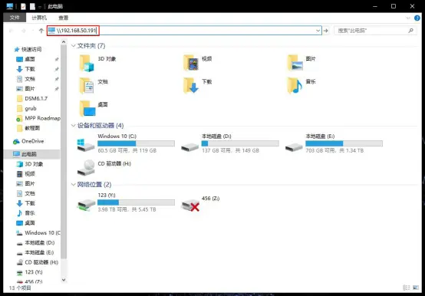Click 123 (Y:) capacity usage bar
Image resolution: width=425 pixels, height=296 pixels.
tap(136, 202)
